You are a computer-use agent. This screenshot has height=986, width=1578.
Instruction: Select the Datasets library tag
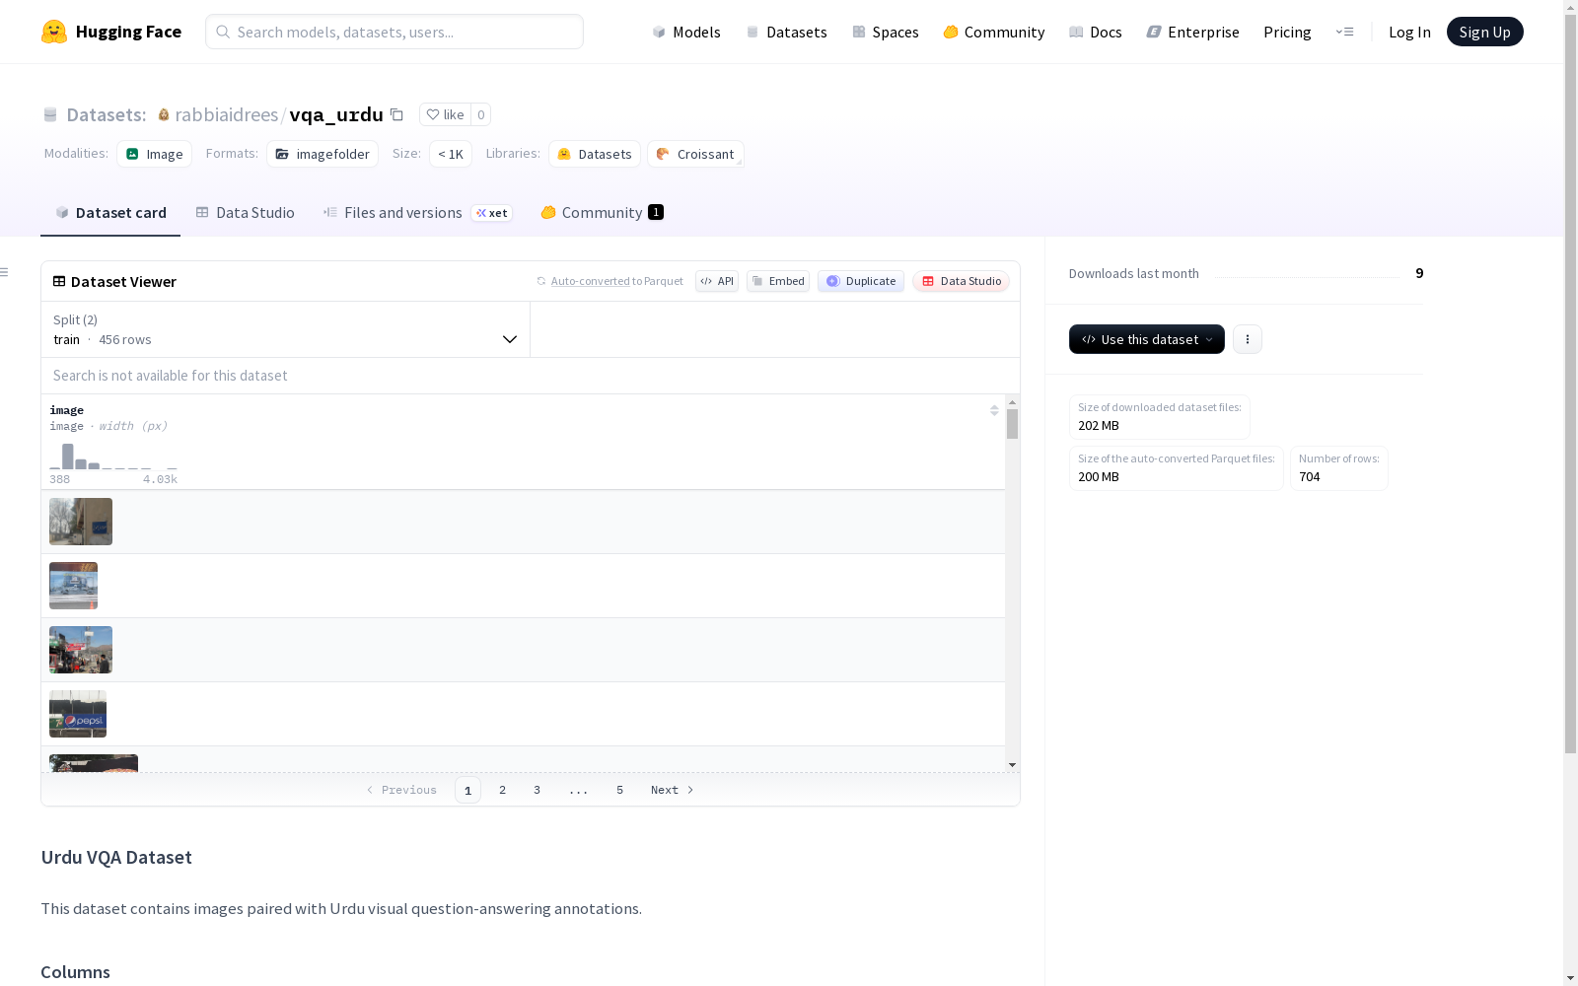(595, 154)
